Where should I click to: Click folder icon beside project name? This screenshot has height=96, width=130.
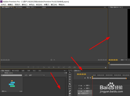click(x=2, y=73)
